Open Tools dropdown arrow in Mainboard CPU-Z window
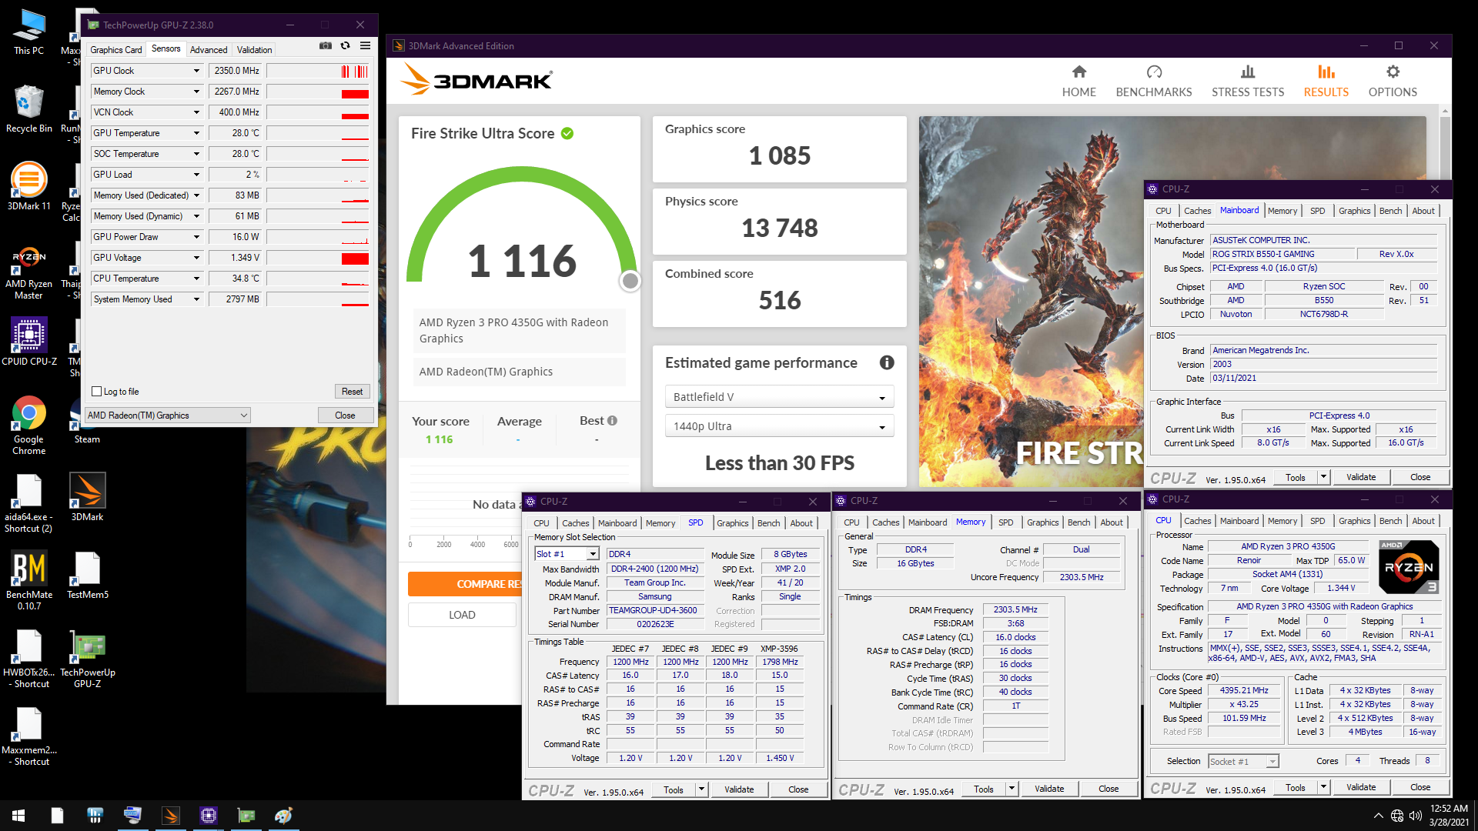 [x=1323, y=477]
